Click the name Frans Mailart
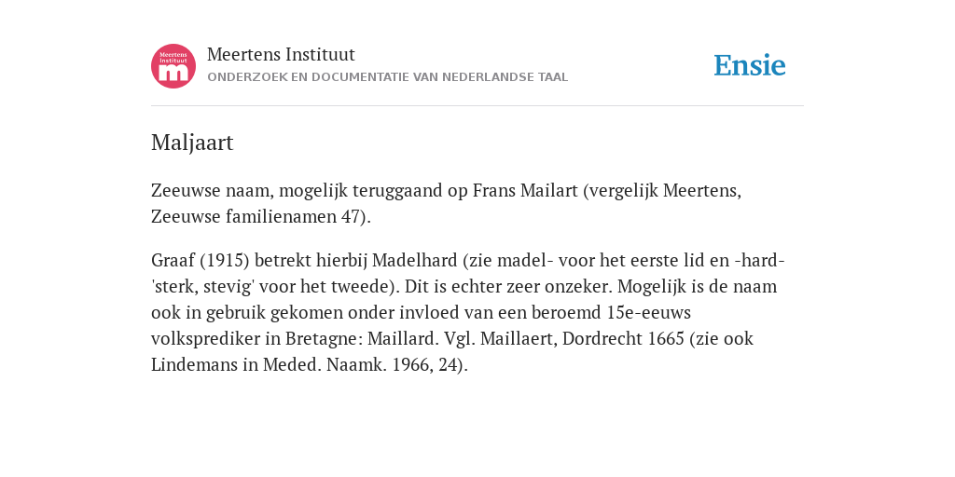The image size is (955, 477). [525, 190]
